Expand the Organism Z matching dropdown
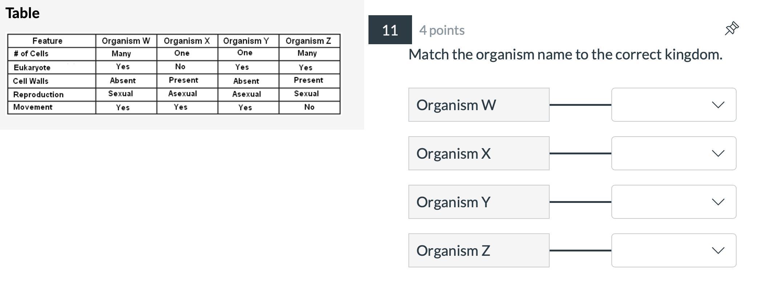This screenshot has width=758, height=300. coord(673,250)
